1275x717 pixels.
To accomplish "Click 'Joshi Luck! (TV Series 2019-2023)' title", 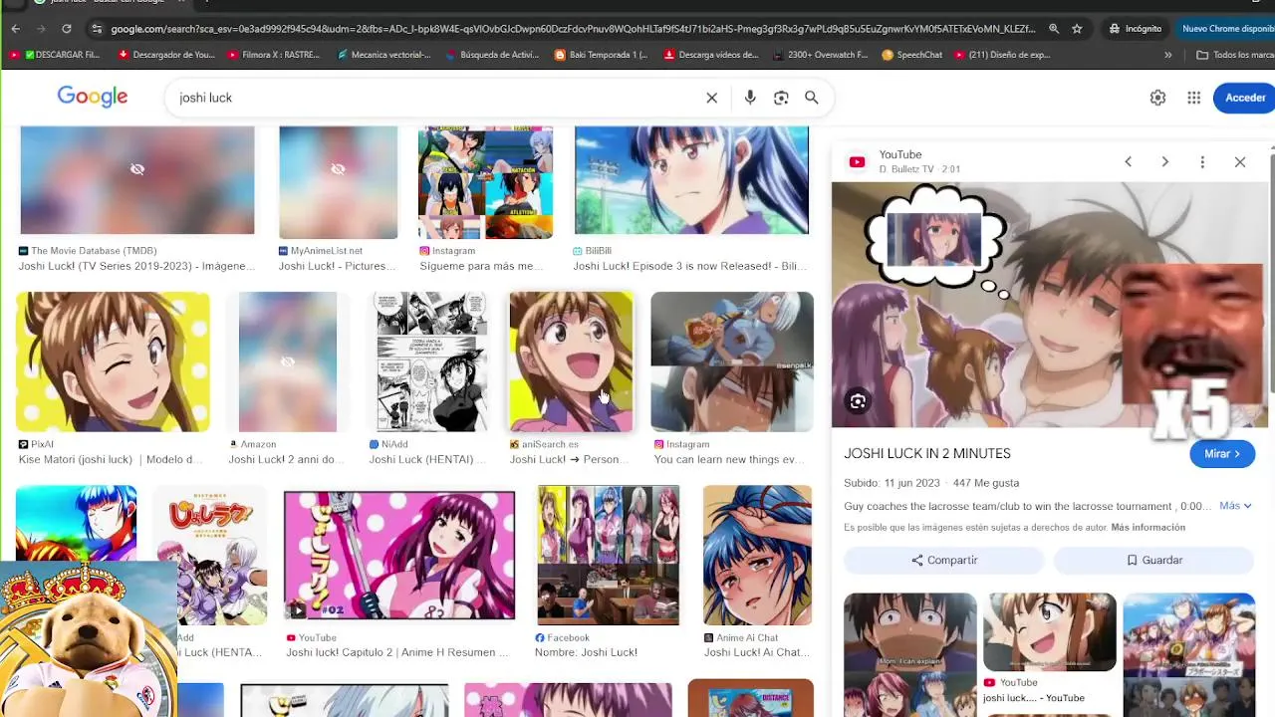I will tap(136, 266).
